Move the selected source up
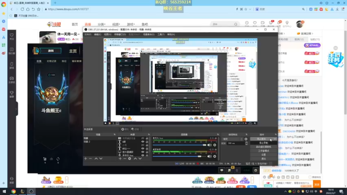The image size is (347, 195). tap(135, 159)
